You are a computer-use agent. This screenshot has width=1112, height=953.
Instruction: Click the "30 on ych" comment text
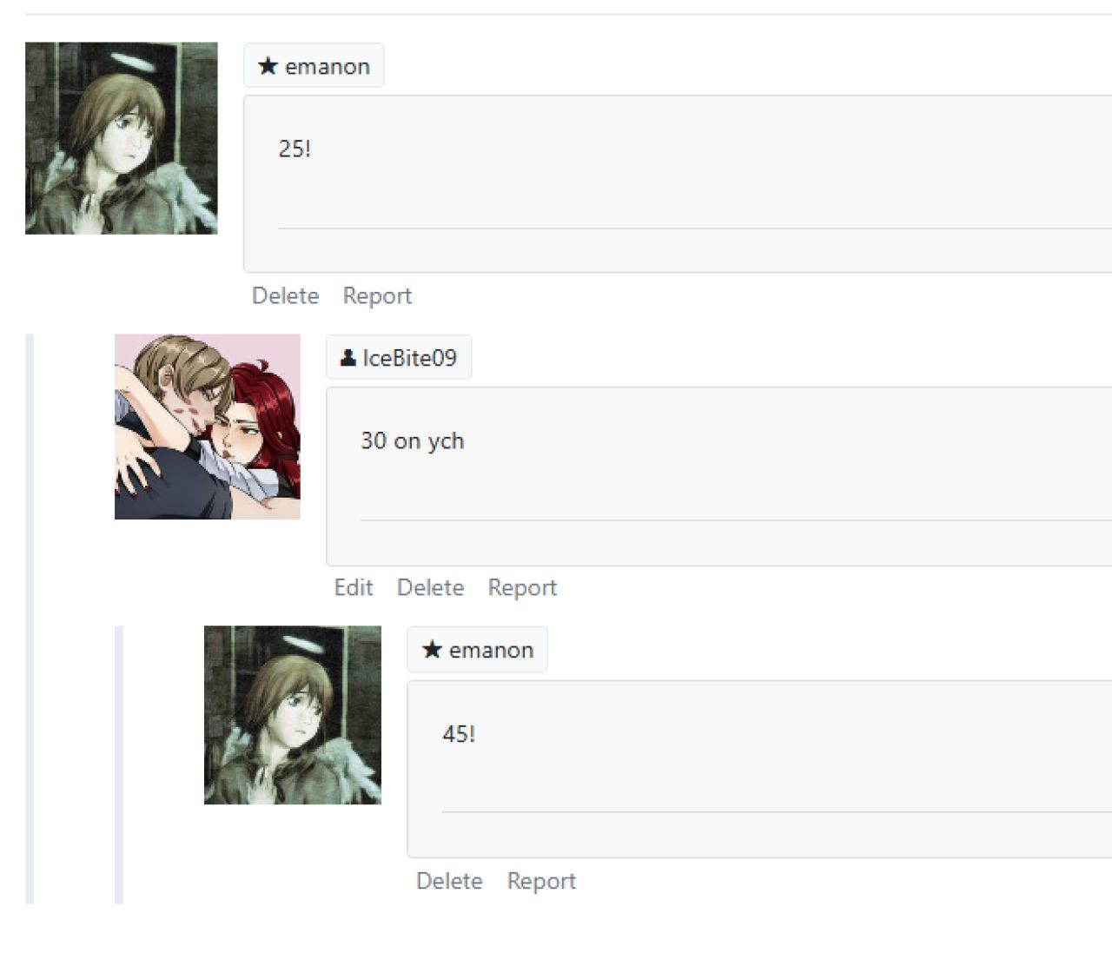point(413,441)
